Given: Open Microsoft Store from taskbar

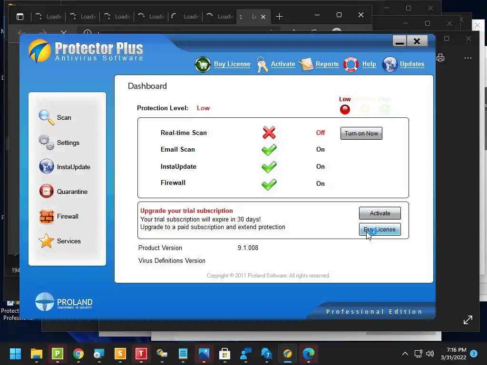Looking at the screenshot, I should pos(224,354).
